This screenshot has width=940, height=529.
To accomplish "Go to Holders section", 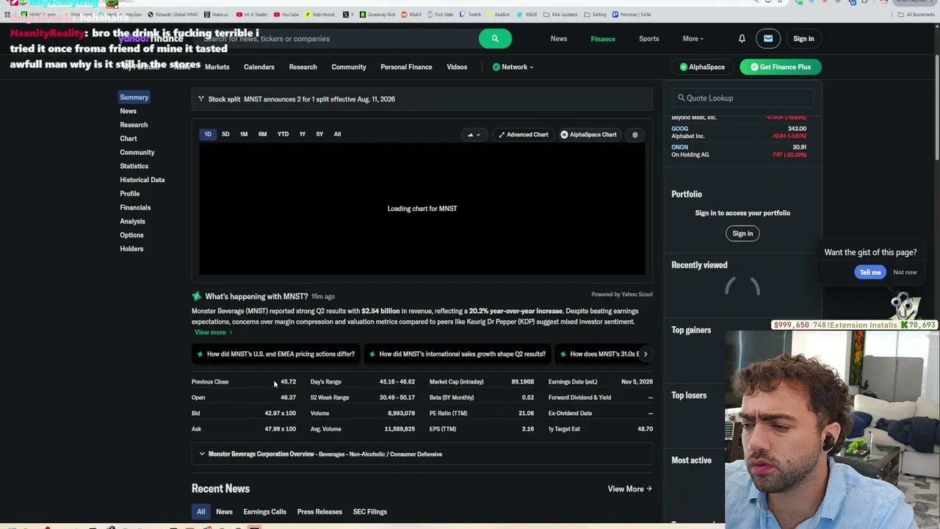I will tap(131, 249).
